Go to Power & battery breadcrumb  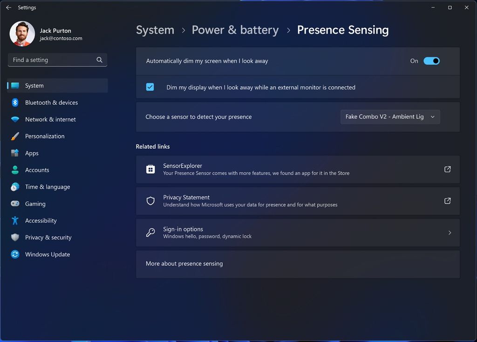coord(235,30)
